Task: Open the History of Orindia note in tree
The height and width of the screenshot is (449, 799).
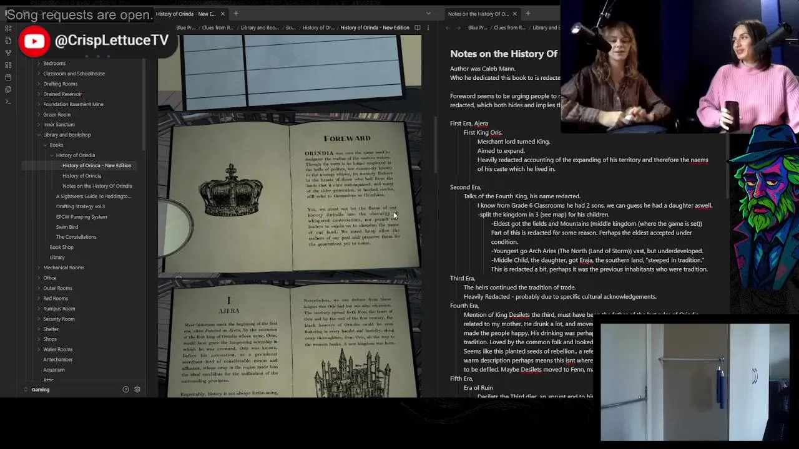Action: (82, 176)
